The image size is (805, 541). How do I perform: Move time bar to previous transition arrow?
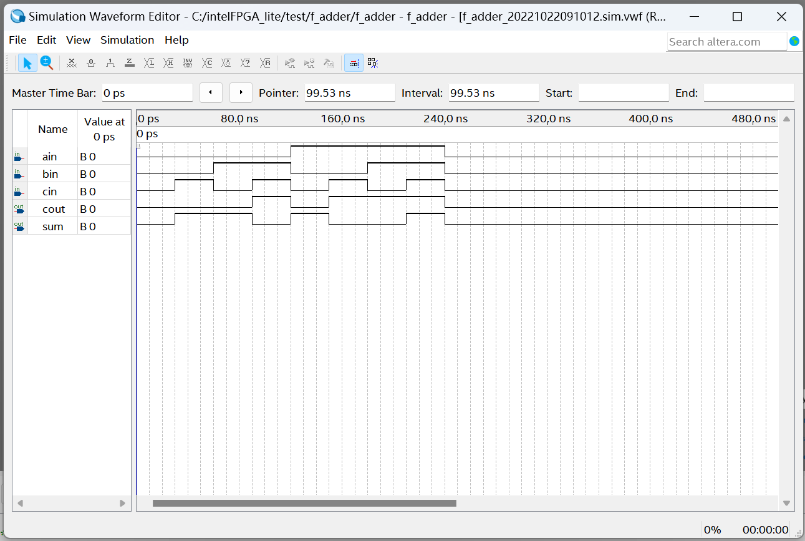[x=211, y=92]
